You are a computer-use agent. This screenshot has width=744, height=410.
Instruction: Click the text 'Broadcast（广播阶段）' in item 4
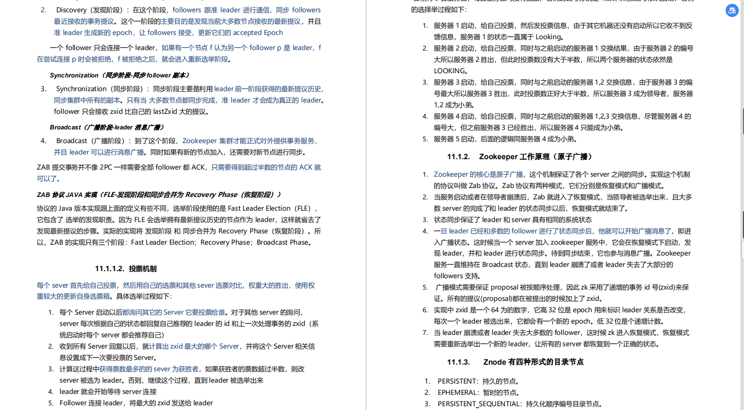click(90, 141)
